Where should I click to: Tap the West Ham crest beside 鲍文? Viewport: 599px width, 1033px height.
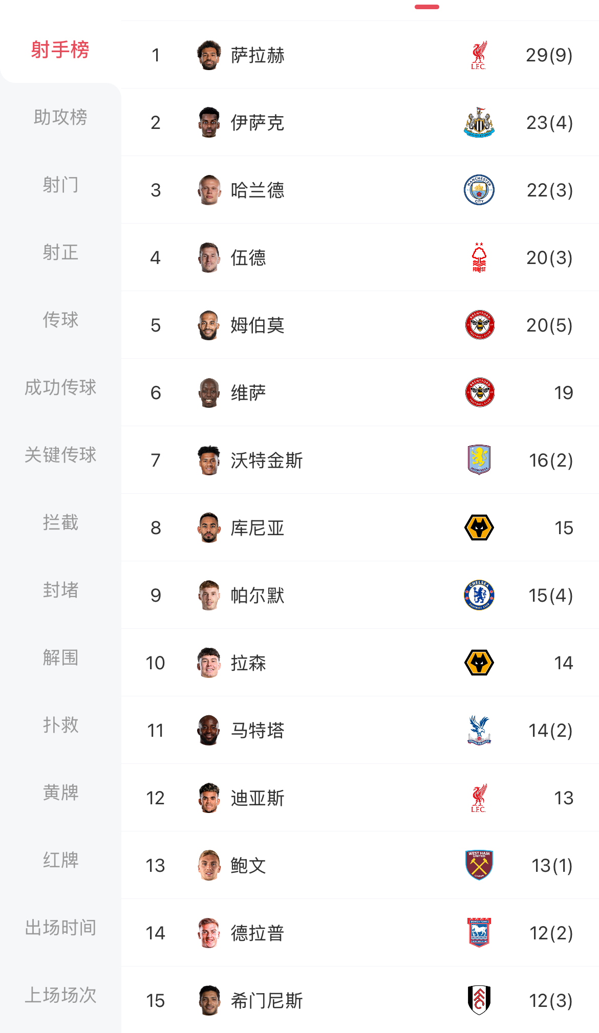tap(479, 865)
